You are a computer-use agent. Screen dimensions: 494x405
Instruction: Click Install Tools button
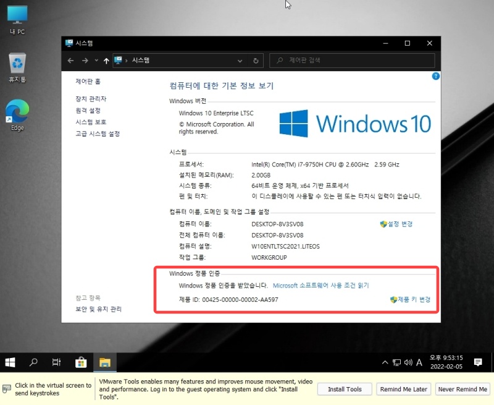click(x=345, y=389)
